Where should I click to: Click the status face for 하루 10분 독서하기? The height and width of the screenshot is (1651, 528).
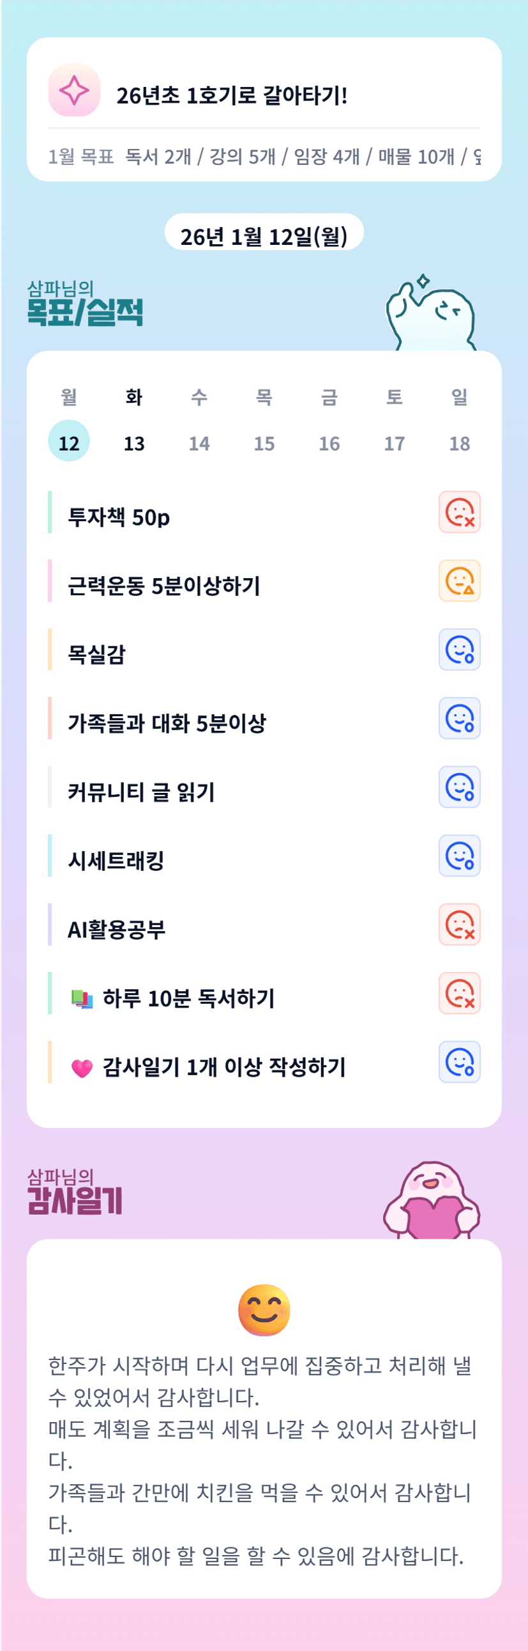[459, 993]
